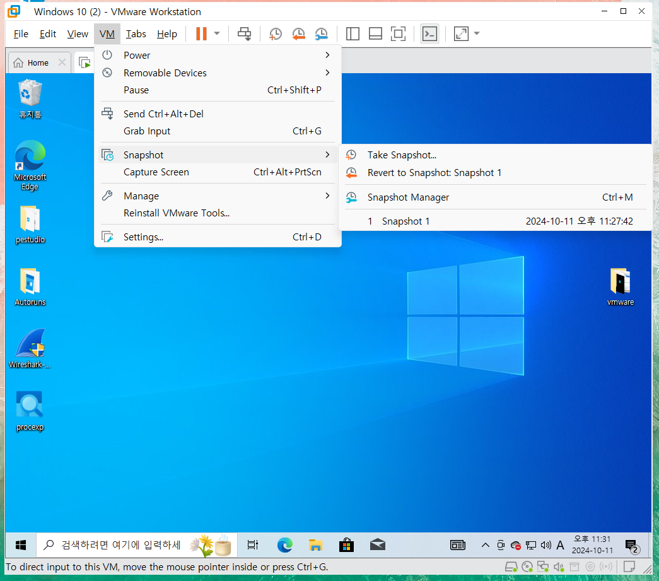Select the pestudio folder icon
Viewport: 659px width, 581px height.
[x=30, y=225]
